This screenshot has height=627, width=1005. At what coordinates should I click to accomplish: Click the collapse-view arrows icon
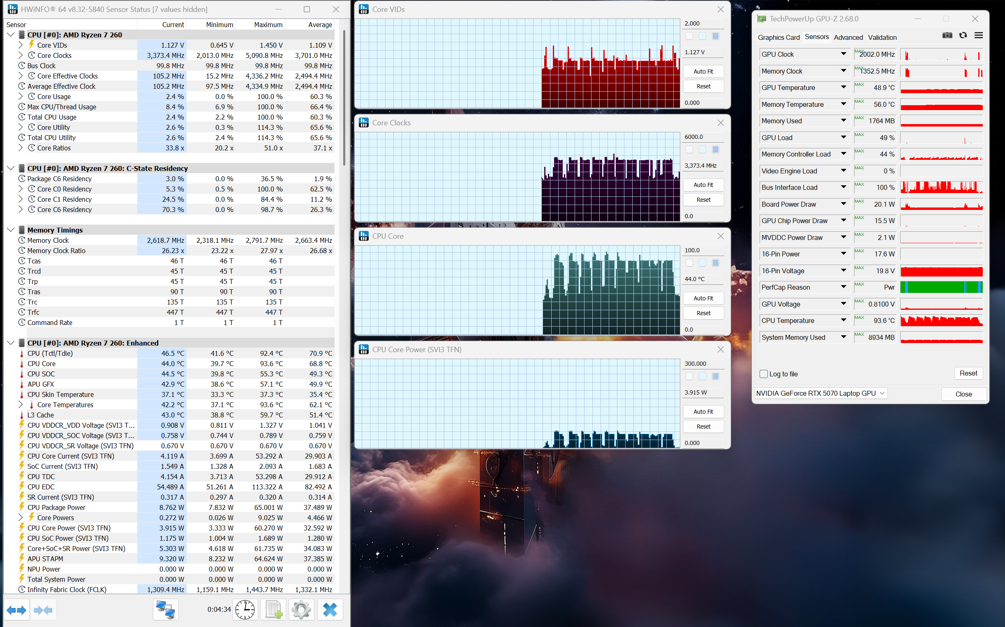[43, 610]
